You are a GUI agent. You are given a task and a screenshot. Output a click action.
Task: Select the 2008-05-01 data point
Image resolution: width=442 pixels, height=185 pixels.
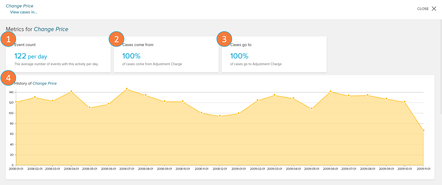point(90,107)
